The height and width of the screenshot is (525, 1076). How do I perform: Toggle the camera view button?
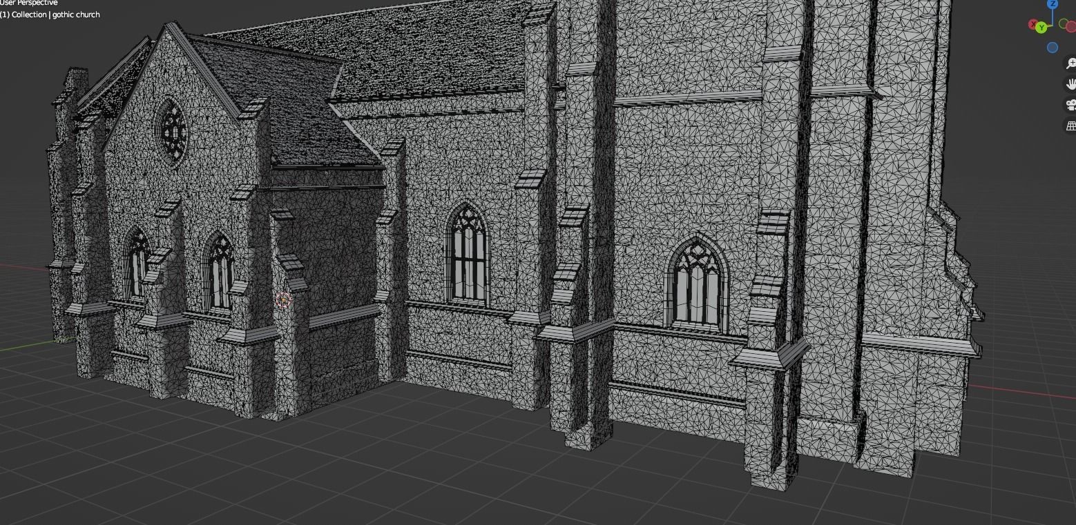click(1070, 105)
